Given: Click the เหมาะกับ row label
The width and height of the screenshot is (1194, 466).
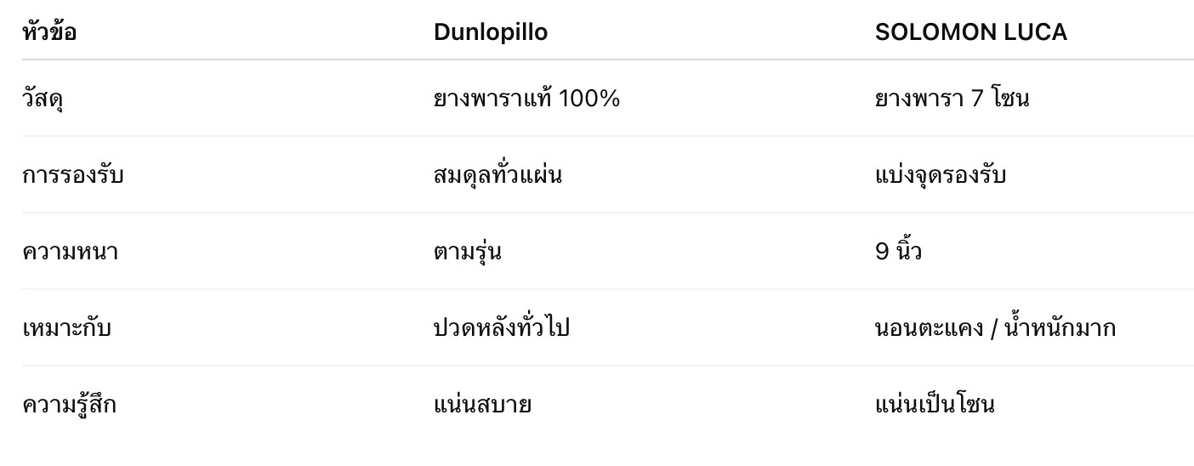Looking at the screenshot, I should pos(66,328).
